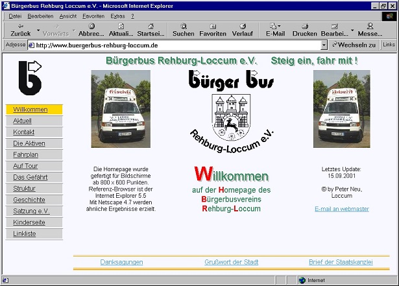Viewport: 399px width, 286px height.
Task: Expand the Zurück history dropdown arrow
Action: tap(38, 30)
